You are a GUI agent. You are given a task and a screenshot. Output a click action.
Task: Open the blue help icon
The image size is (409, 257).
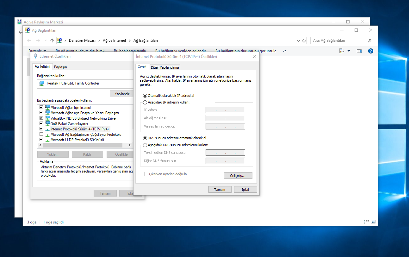point(371,51)
